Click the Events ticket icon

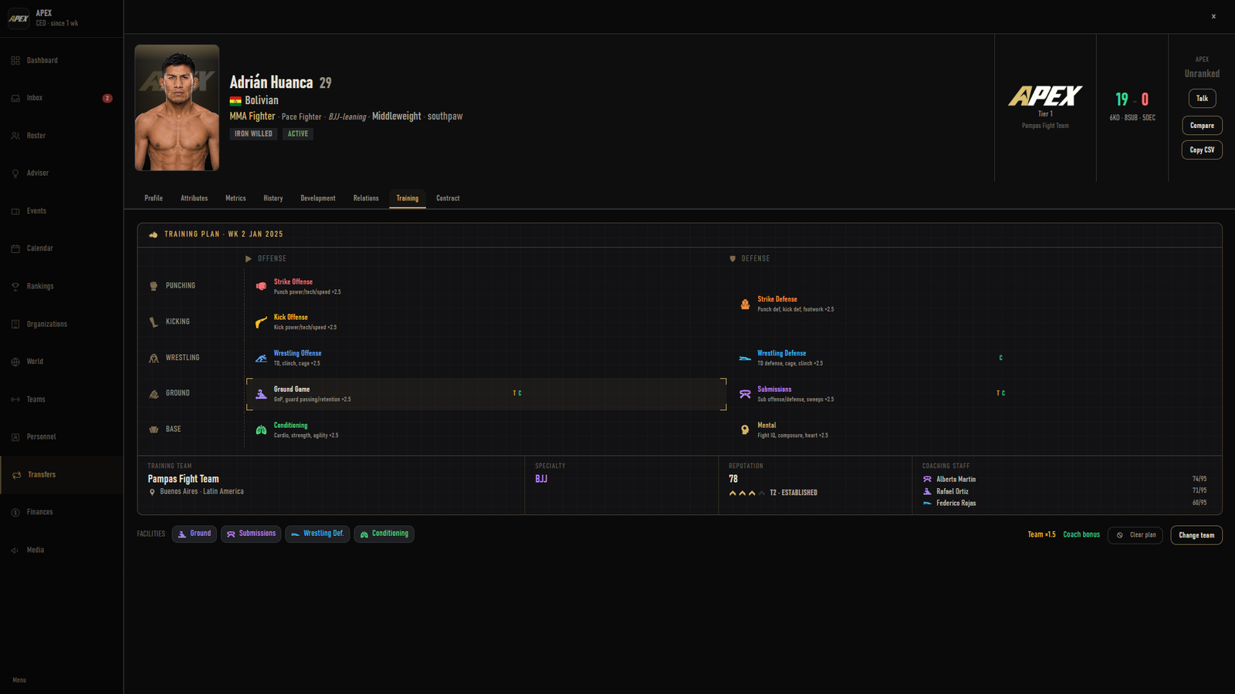point(15,211)
